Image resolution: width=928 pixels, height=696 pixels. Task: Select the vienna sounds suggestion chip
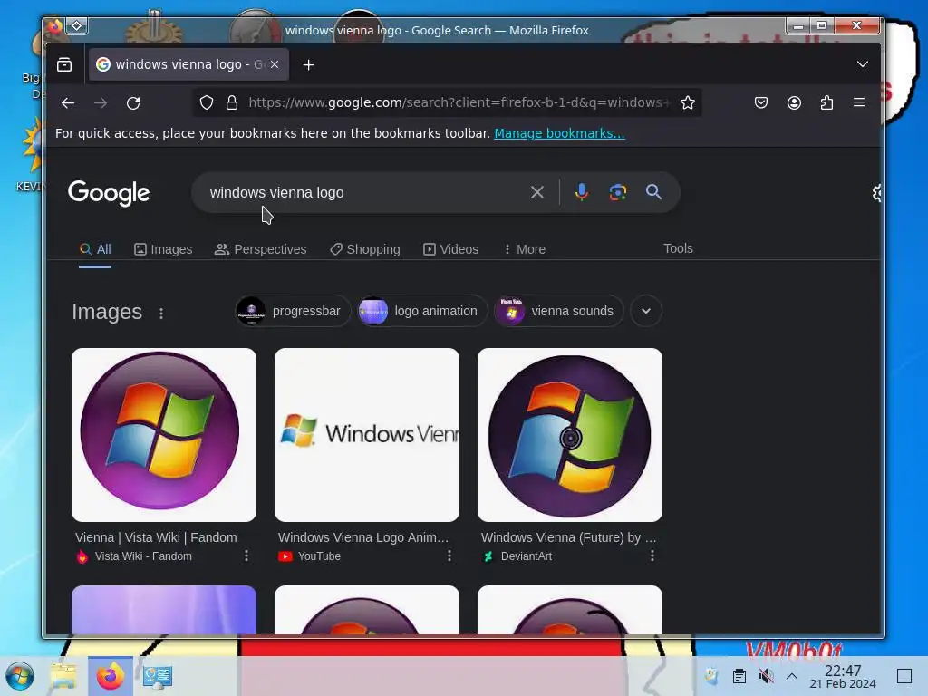(x=558, y=311)
